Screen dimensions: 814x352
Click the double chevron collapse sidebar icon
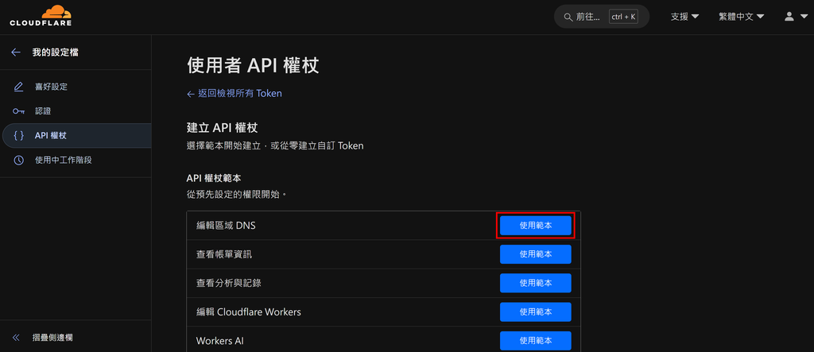pos(16,338)
